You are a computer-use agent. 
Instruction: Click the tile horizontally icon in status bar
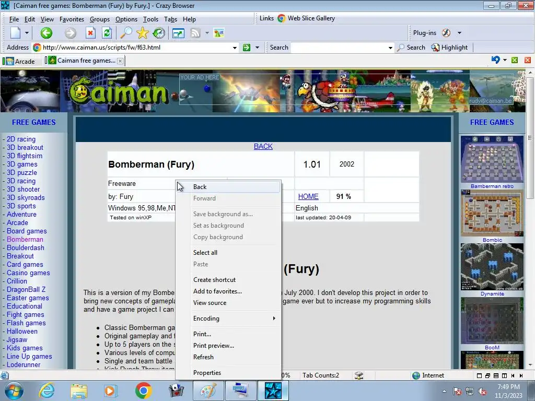coord(496,376)
